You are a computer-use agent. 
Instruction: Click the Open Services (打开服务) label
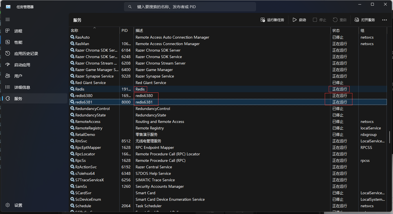368,20
